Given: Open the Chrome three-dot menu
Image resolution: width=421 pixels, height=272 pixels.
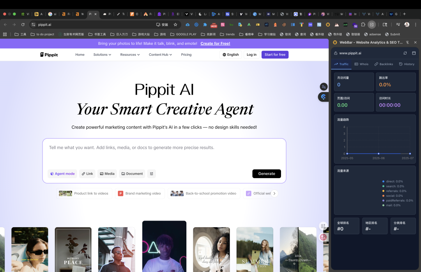Looking at the screenshot, I should [416, 25].
